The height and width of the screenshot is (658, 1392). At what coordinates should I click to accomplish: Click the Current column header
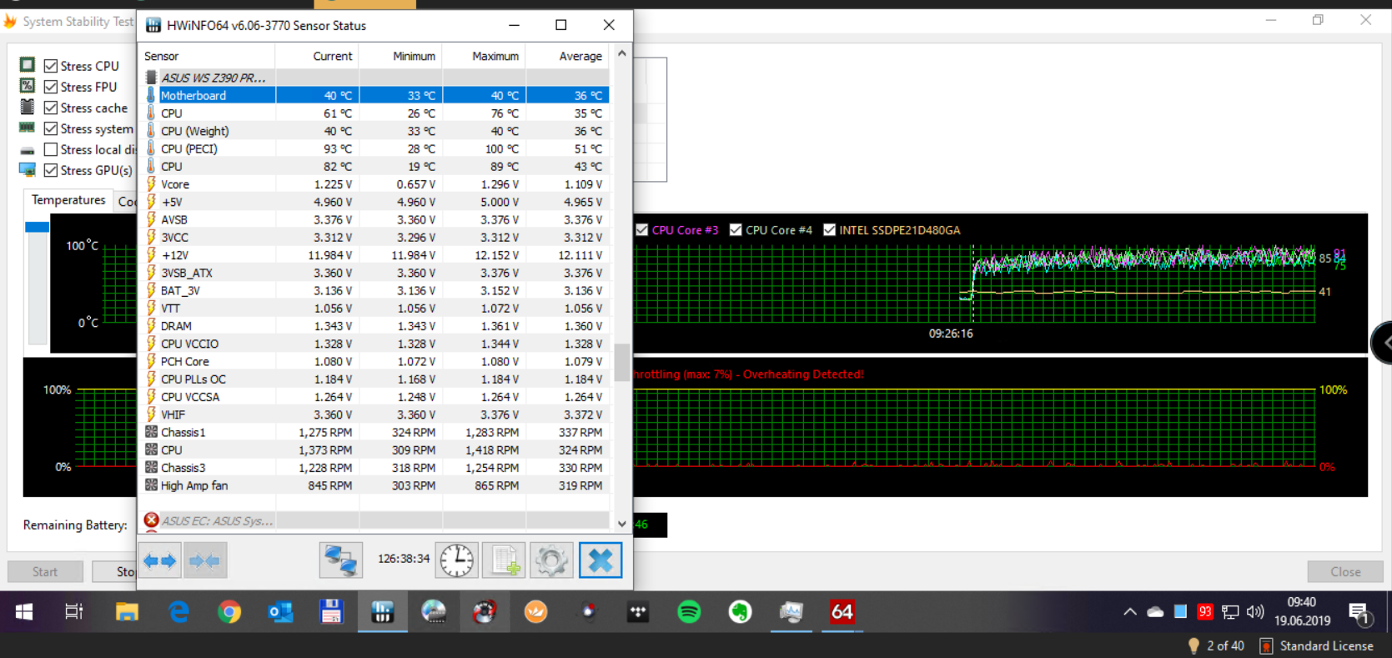tap(317, 56)
